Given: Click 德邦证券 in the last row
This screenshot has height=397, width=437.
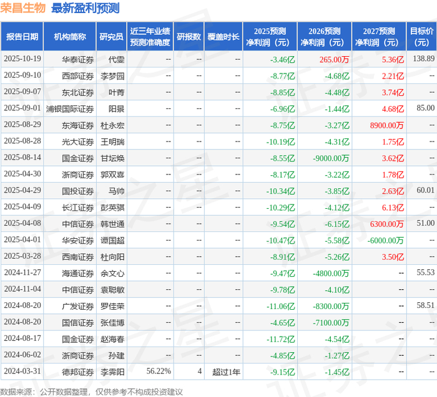Looking at the screenshot, I should tap(78, 372).
